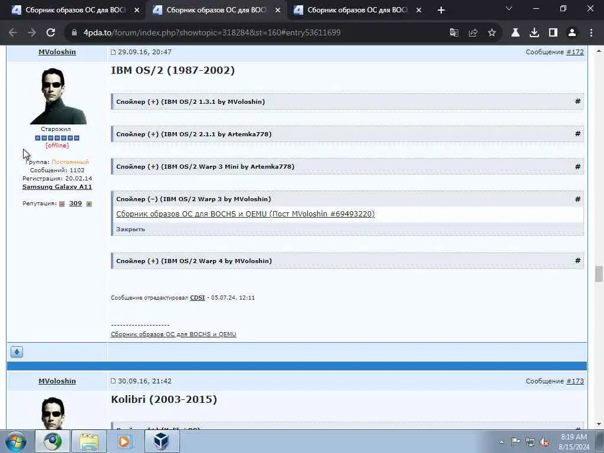The image size is (604, 453).
Task: Click muted volume tray icon
Action: point(544,442)
